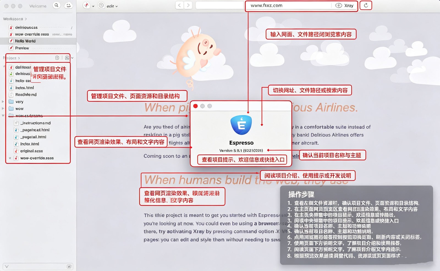Click the bottom-right sidebar icon

69,267
